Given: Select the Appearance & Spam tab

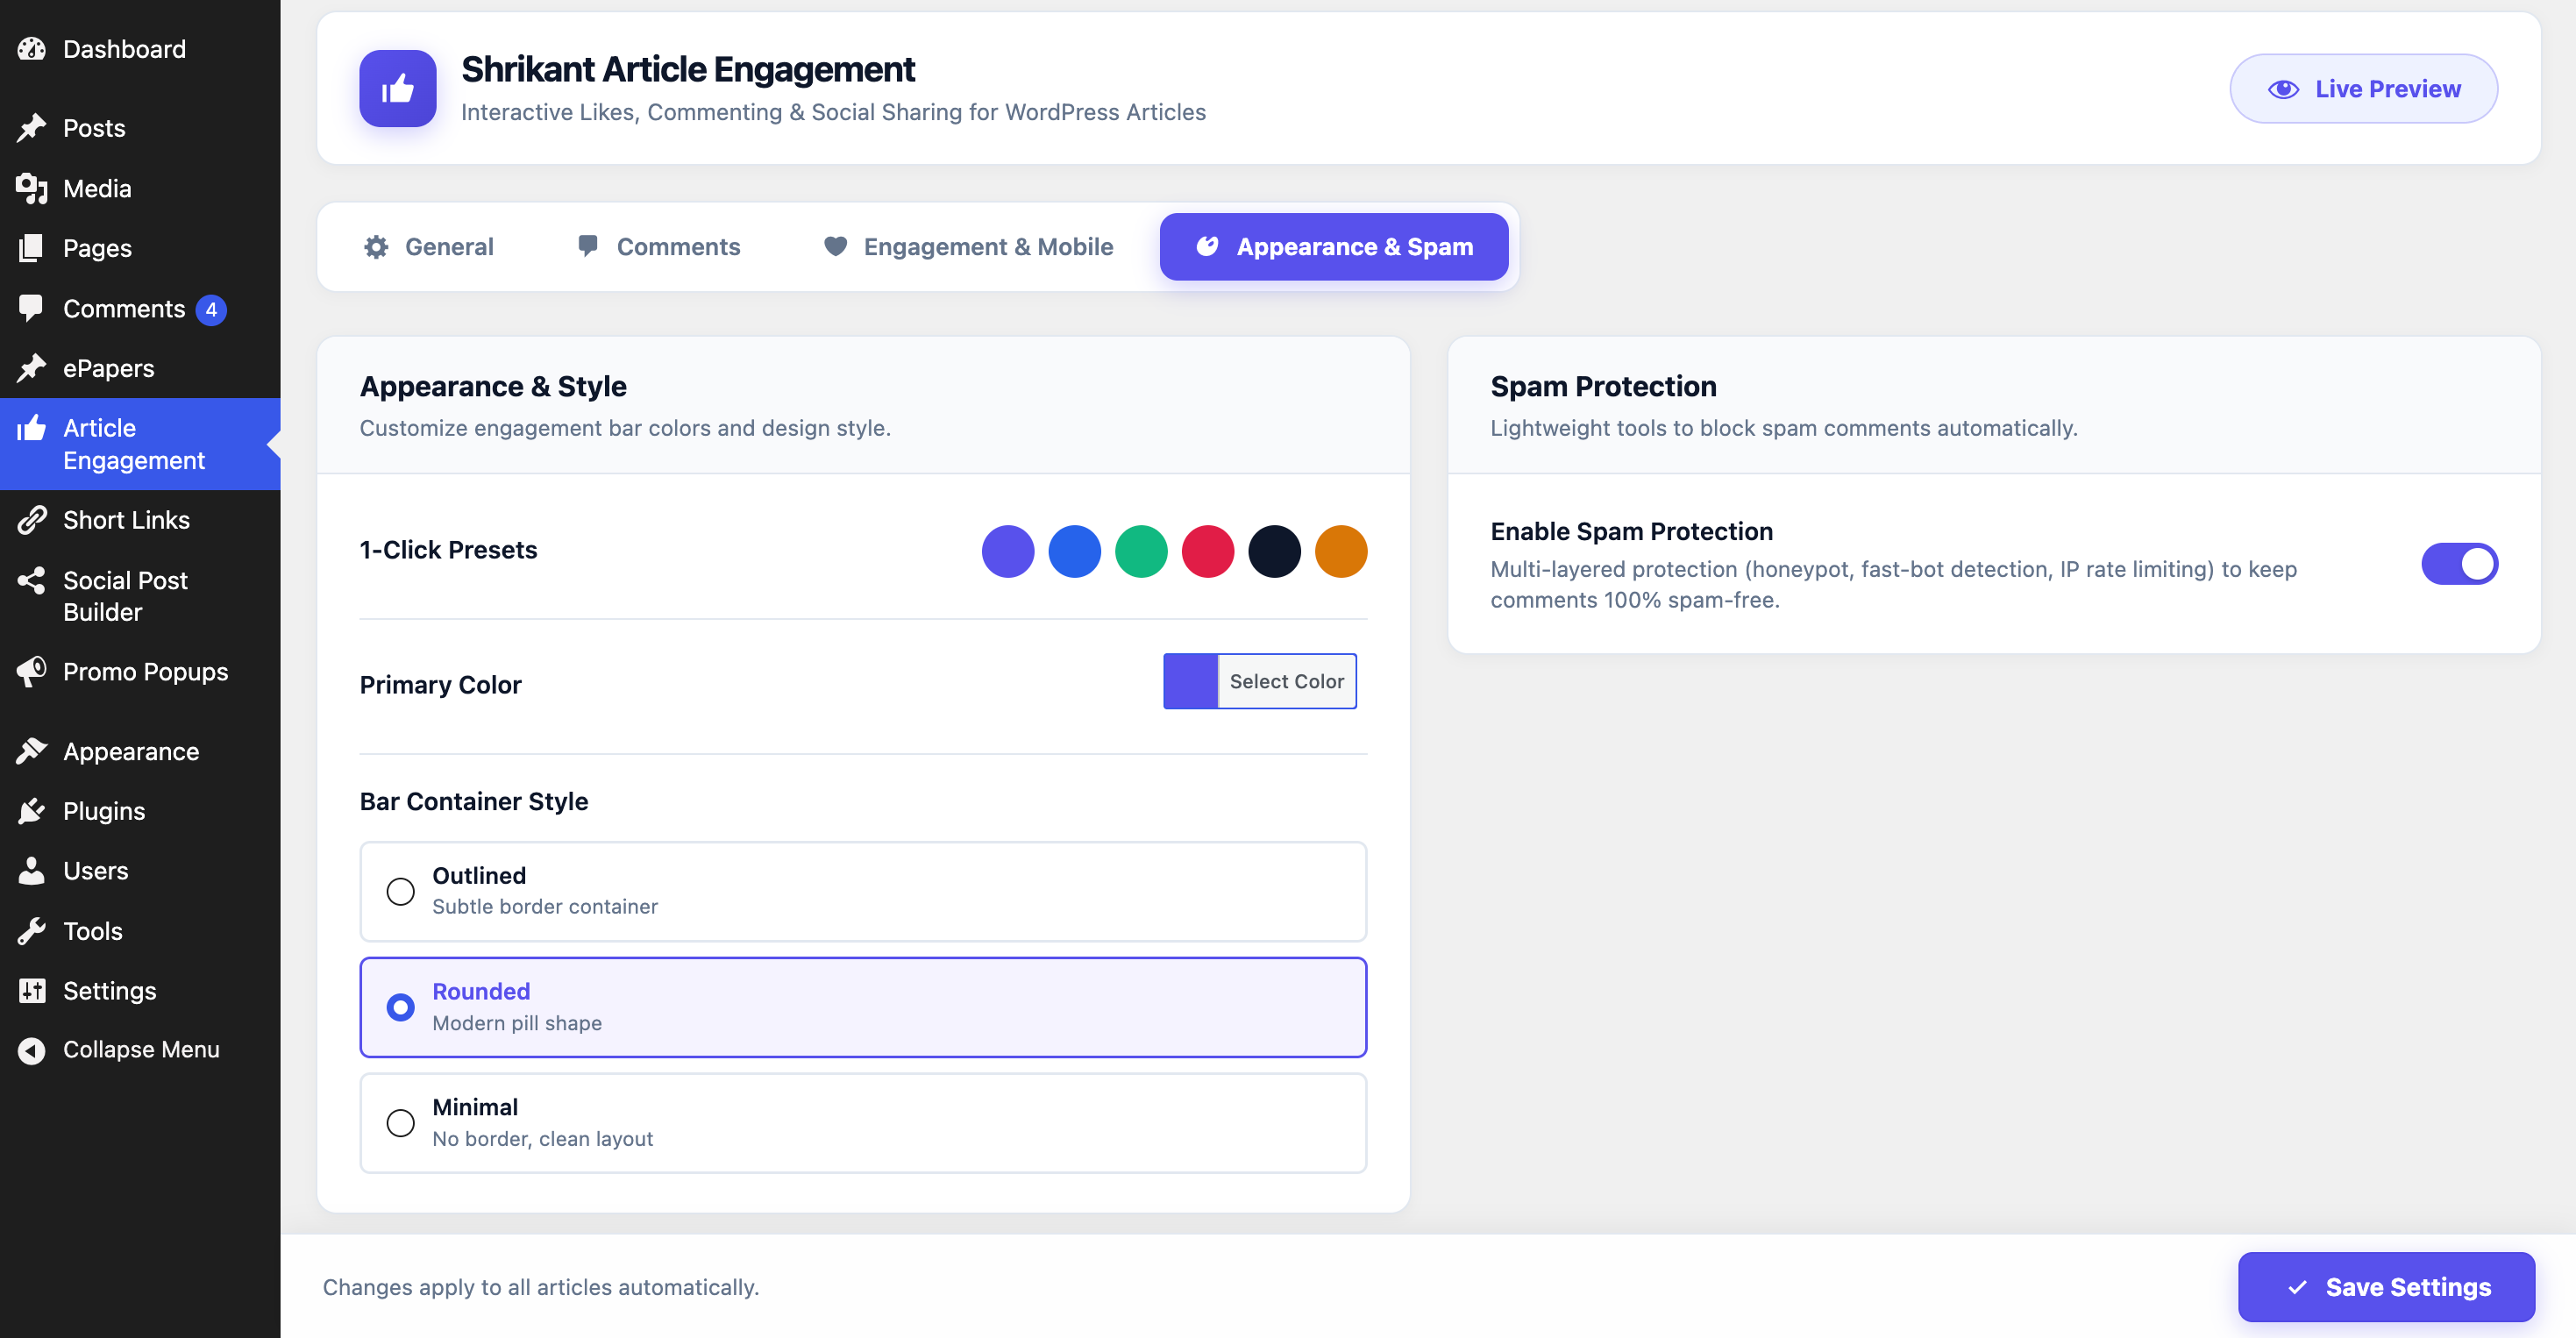Looking at the screenshot, I should [x=1334, y=247].
